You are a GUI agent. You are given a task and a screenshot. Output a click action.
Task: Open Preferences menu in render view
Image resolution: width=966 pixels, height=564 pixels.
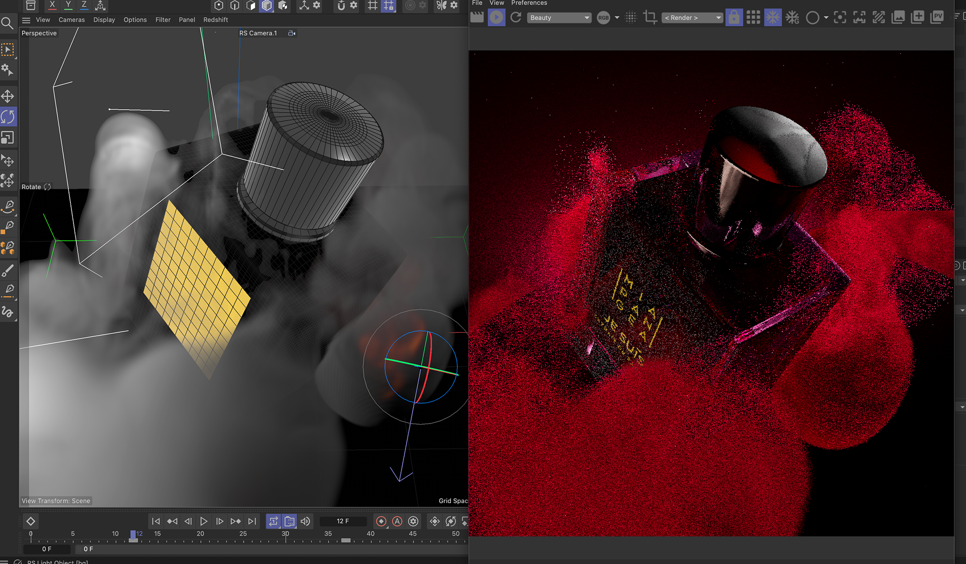[x=529, y=3]
